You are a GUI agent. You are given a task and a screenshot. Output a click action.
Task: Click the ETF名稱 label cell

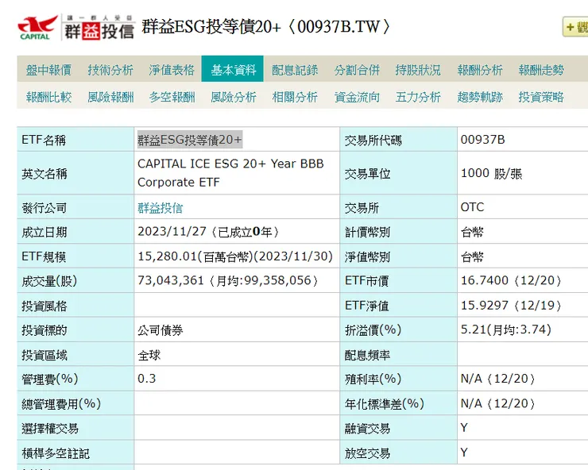(x=75, y=140)
